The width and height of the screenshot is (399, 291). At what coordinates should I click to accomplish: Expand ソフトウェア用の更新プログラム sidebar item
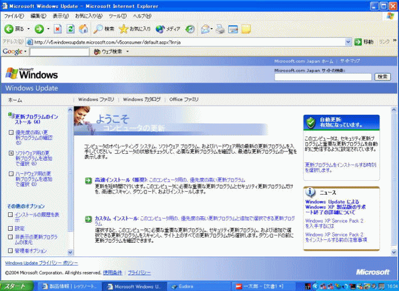point(11,153)
